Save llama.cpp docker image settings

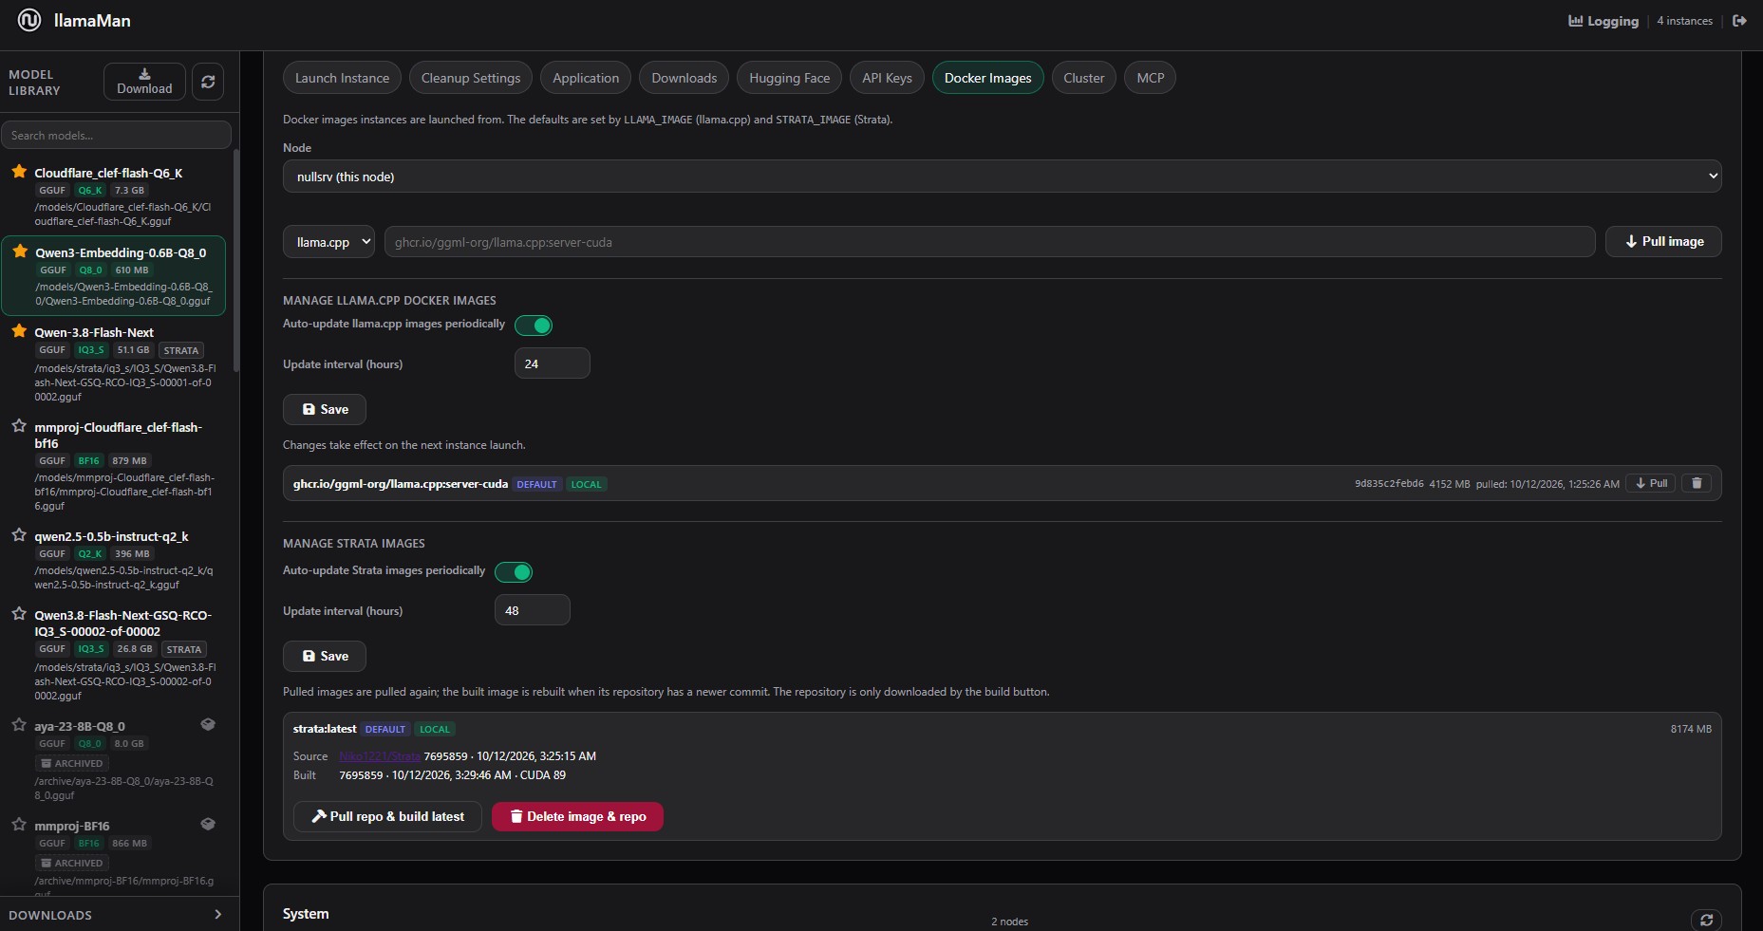click(325, 409)
